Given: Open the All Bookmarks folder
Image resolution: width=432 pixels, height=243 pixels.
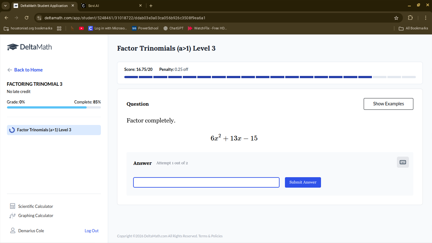Looking at the screenshot, I should coord(413,28).
